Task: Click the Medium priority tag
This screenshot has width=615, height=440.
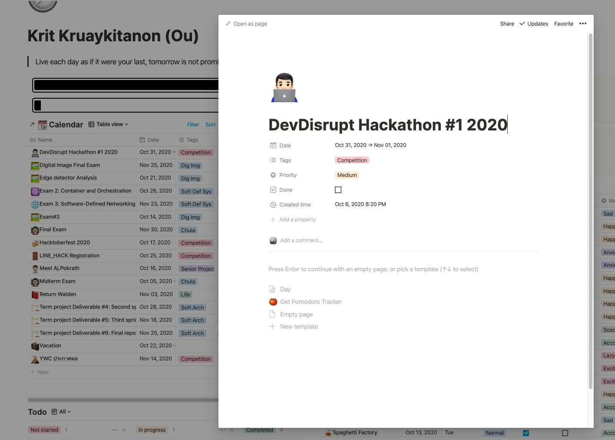Action: [x=347, y=175]
